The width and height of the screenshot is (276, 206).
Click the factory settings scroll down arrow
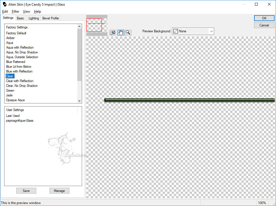click(79, 101)
